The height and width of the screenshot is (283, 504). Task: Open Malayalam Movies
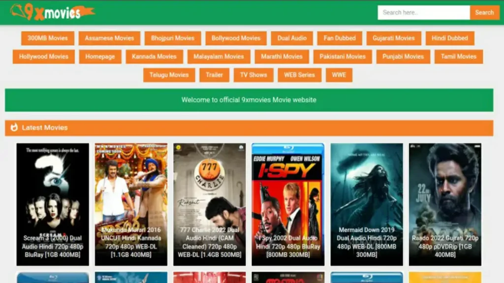coord(219,57)
